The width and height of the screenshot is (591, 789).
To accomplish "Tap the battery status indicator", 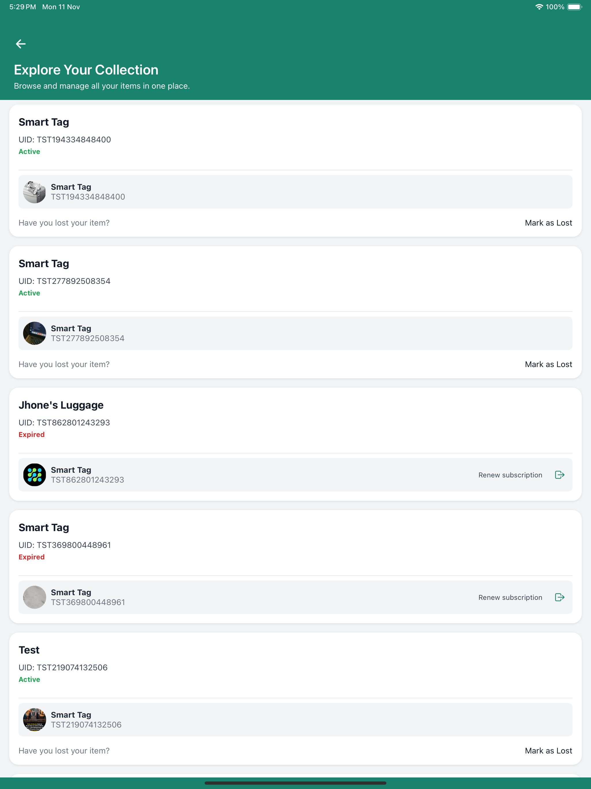I will (x=575, y=7).
